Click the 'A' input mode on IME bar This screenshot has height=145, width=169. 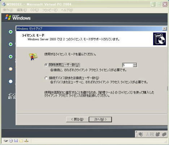(148, 135)
